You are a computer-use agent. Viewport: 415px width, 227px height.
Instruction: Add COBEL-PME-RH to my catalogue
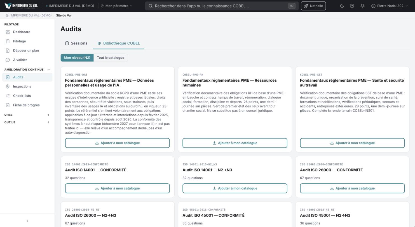tap(235, 143)
